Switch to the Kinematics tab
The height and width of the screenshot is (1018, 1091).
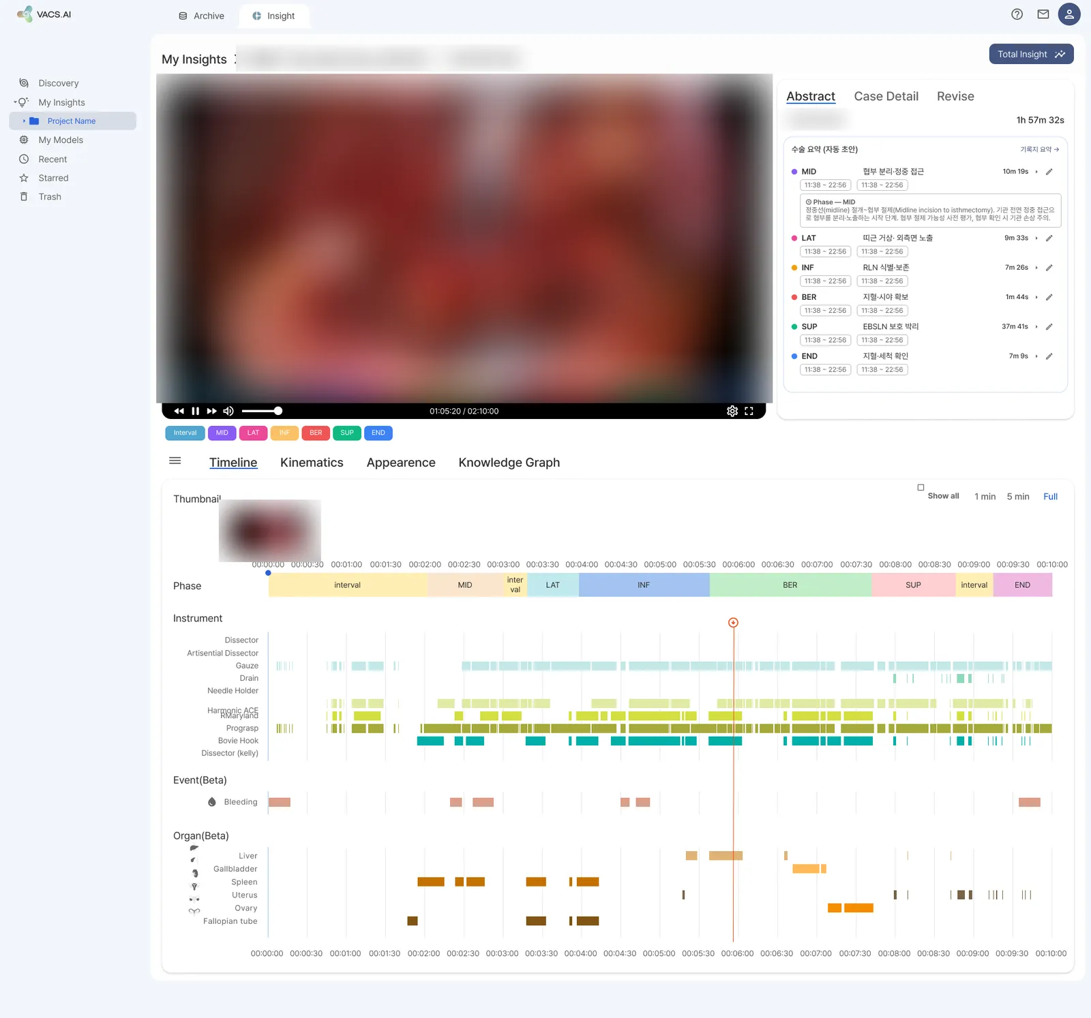click(312, 463)
